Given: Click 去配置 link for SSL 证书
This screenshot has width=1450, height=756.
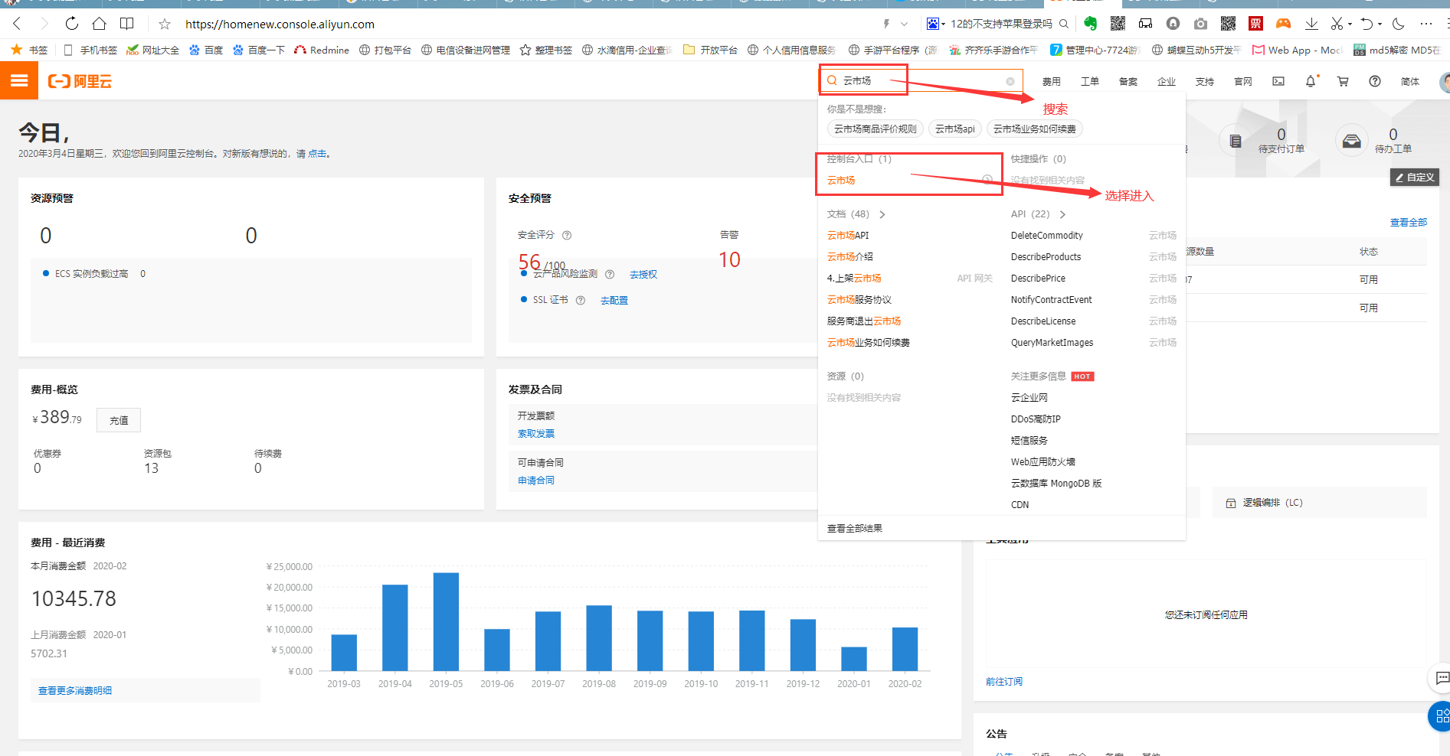Looking at the screenshot, I should pyautogui.click(x=614, y=301).
